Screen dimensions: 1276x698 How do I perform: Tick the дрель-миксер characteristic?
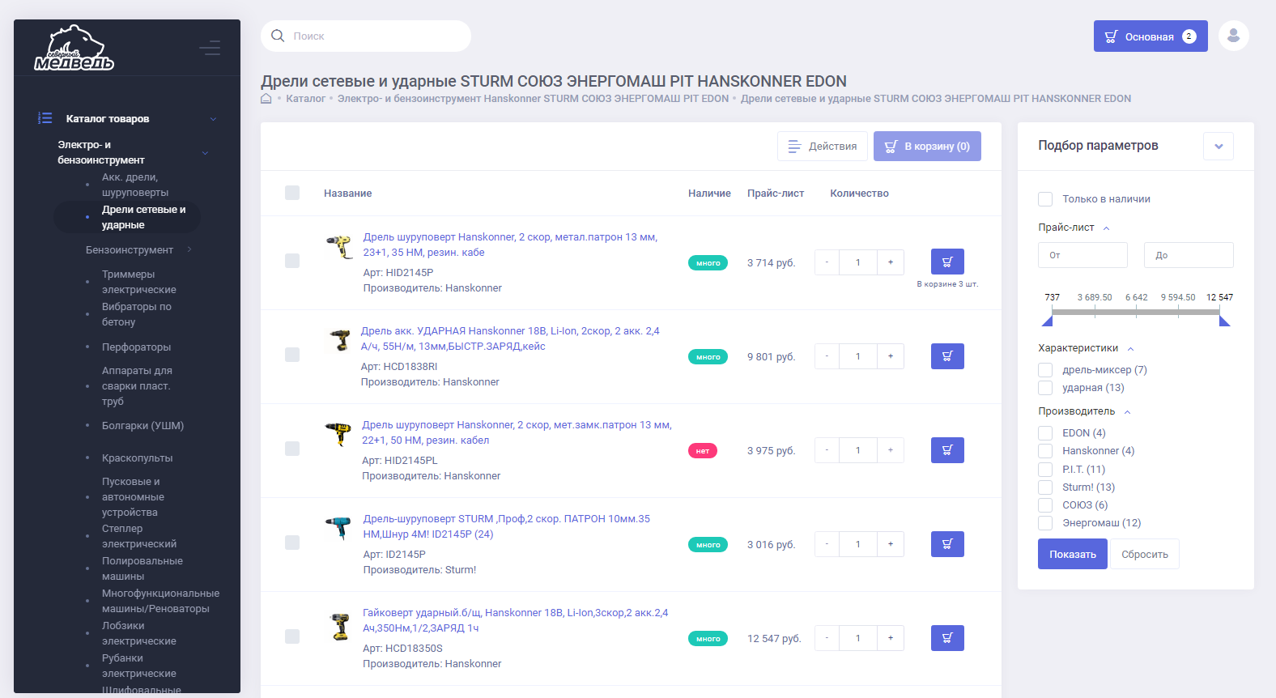1045,370
